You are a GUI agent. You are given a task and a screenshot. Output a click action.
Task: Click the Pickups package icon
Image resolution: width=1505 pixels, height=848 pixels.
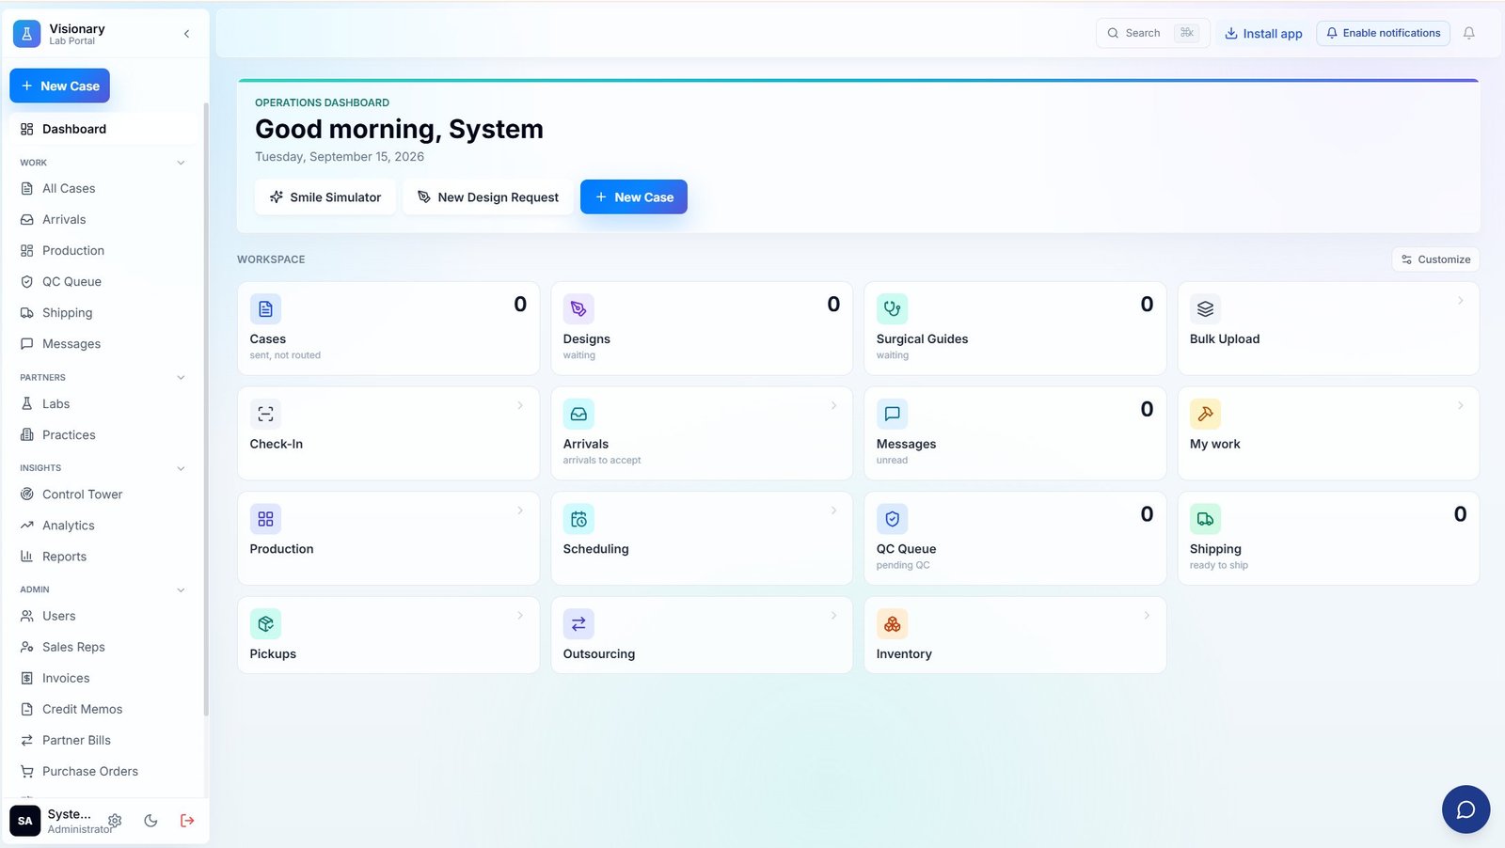[265, 623]
